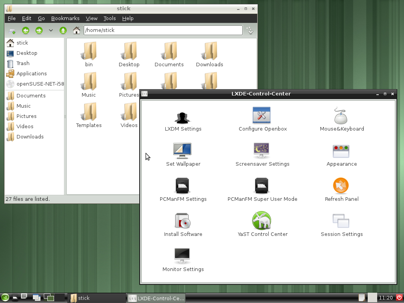Image resolution: width=404 pixels, height=303 pixels.
Task: Open Install Software
Action: [183, 221]
